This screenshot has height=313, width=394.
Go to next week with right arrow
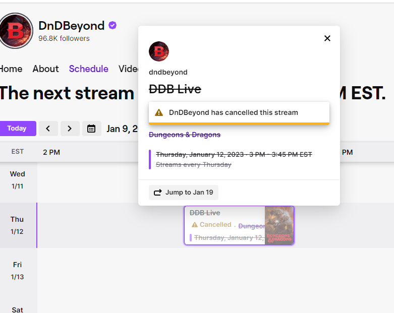pyautogui.click(x=70, y=129)
